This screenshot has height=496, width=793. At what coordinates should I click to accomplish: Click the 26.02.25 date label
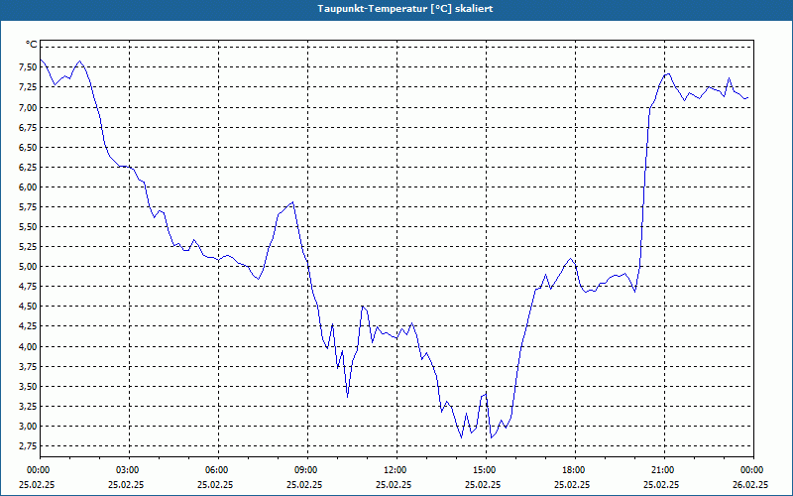pos(750,484)
